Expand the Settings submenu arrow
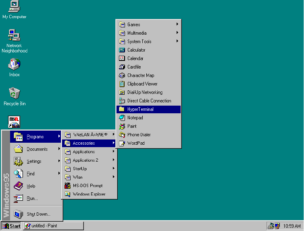 59,161
